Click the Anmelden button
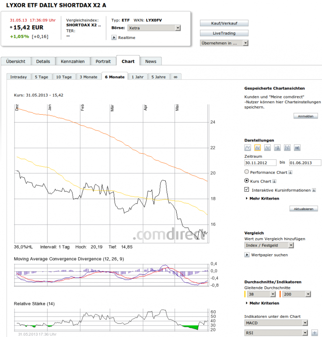Viewport: 322px width, 337px height. pos(306,116)
